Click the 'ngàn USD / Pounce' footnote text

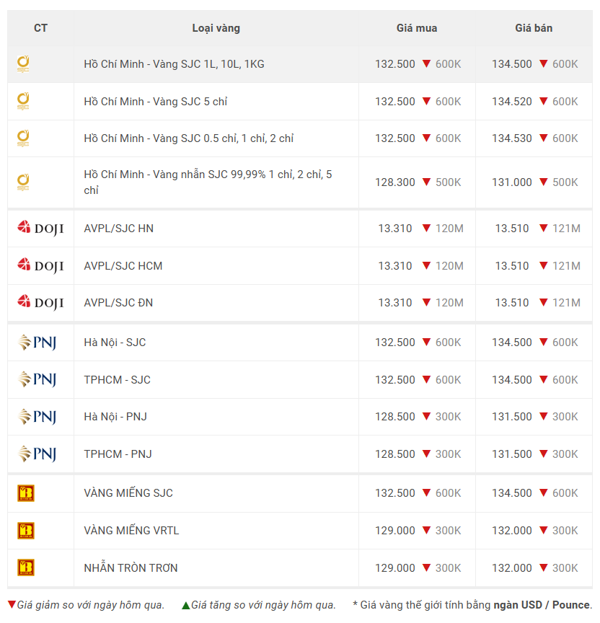click(x=542, y=605)
